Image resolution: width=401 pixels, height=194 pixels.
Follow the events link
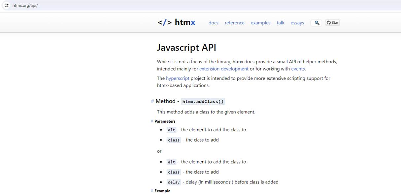pos(298,69)
